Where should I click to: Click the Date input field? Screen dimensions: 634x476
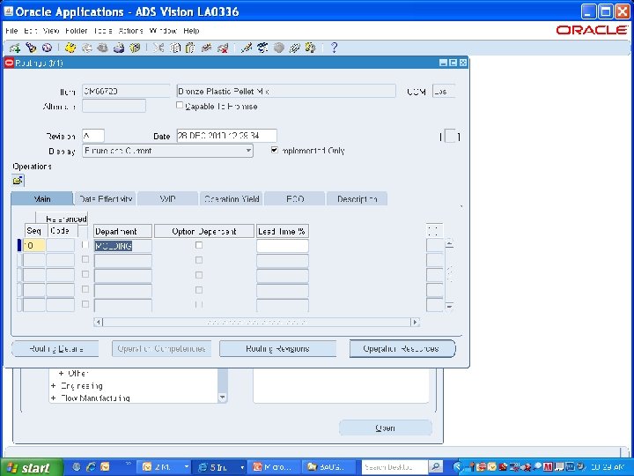[x=227, y=136]
